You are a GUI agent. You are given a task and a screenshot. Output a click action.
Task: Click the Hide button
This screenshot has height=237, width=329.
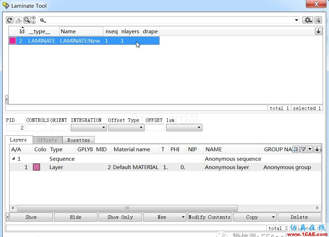(75, 217)
